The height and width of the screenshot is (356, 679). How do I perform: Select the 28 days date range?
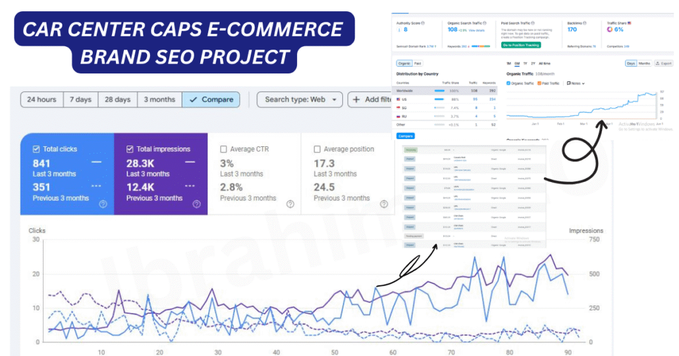[x=118, y=99]
